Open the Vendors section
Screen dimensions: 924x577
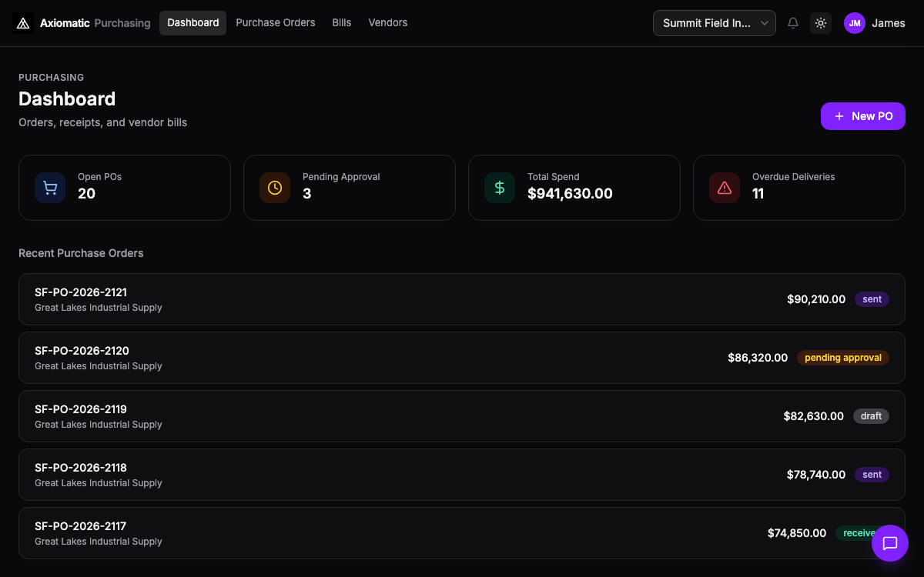(x=387, y=22)
